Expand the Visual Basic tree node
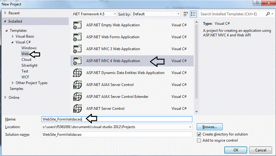 (x=13, y=36)
